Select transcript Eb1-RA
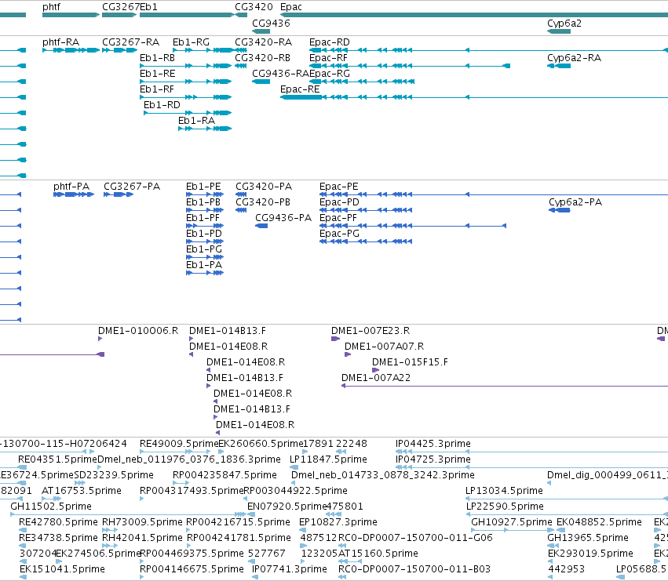 (x=205, y=129)
